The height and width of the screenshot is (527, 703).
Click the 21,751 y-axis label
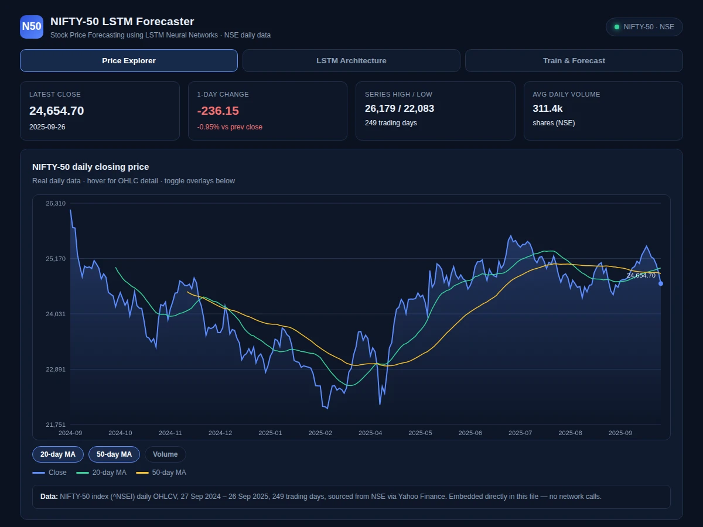click(x=56, y=425)
